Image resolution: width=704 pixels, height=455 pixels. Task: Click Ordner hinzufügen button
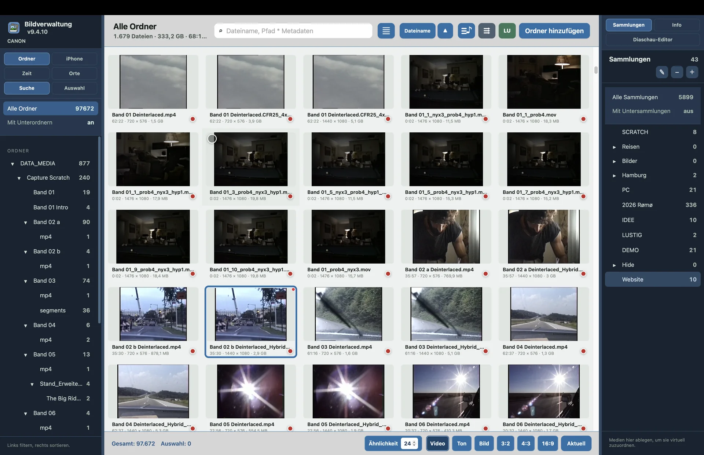554,31
